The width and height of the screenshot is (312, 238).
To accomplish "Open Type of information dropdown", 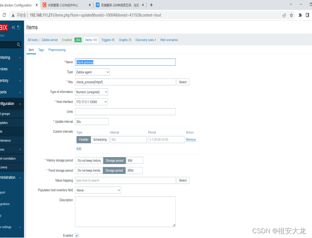I will (91, 92).
